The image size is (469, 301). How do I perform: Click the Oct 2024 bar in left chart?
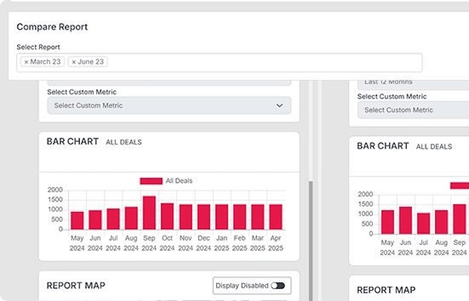pyautogui.click(x=167, y=216)
